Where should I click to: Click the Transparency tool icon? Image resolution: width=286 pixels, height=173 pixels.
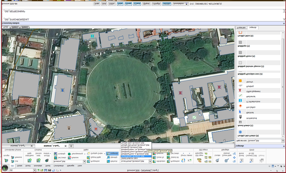point(69,154)
